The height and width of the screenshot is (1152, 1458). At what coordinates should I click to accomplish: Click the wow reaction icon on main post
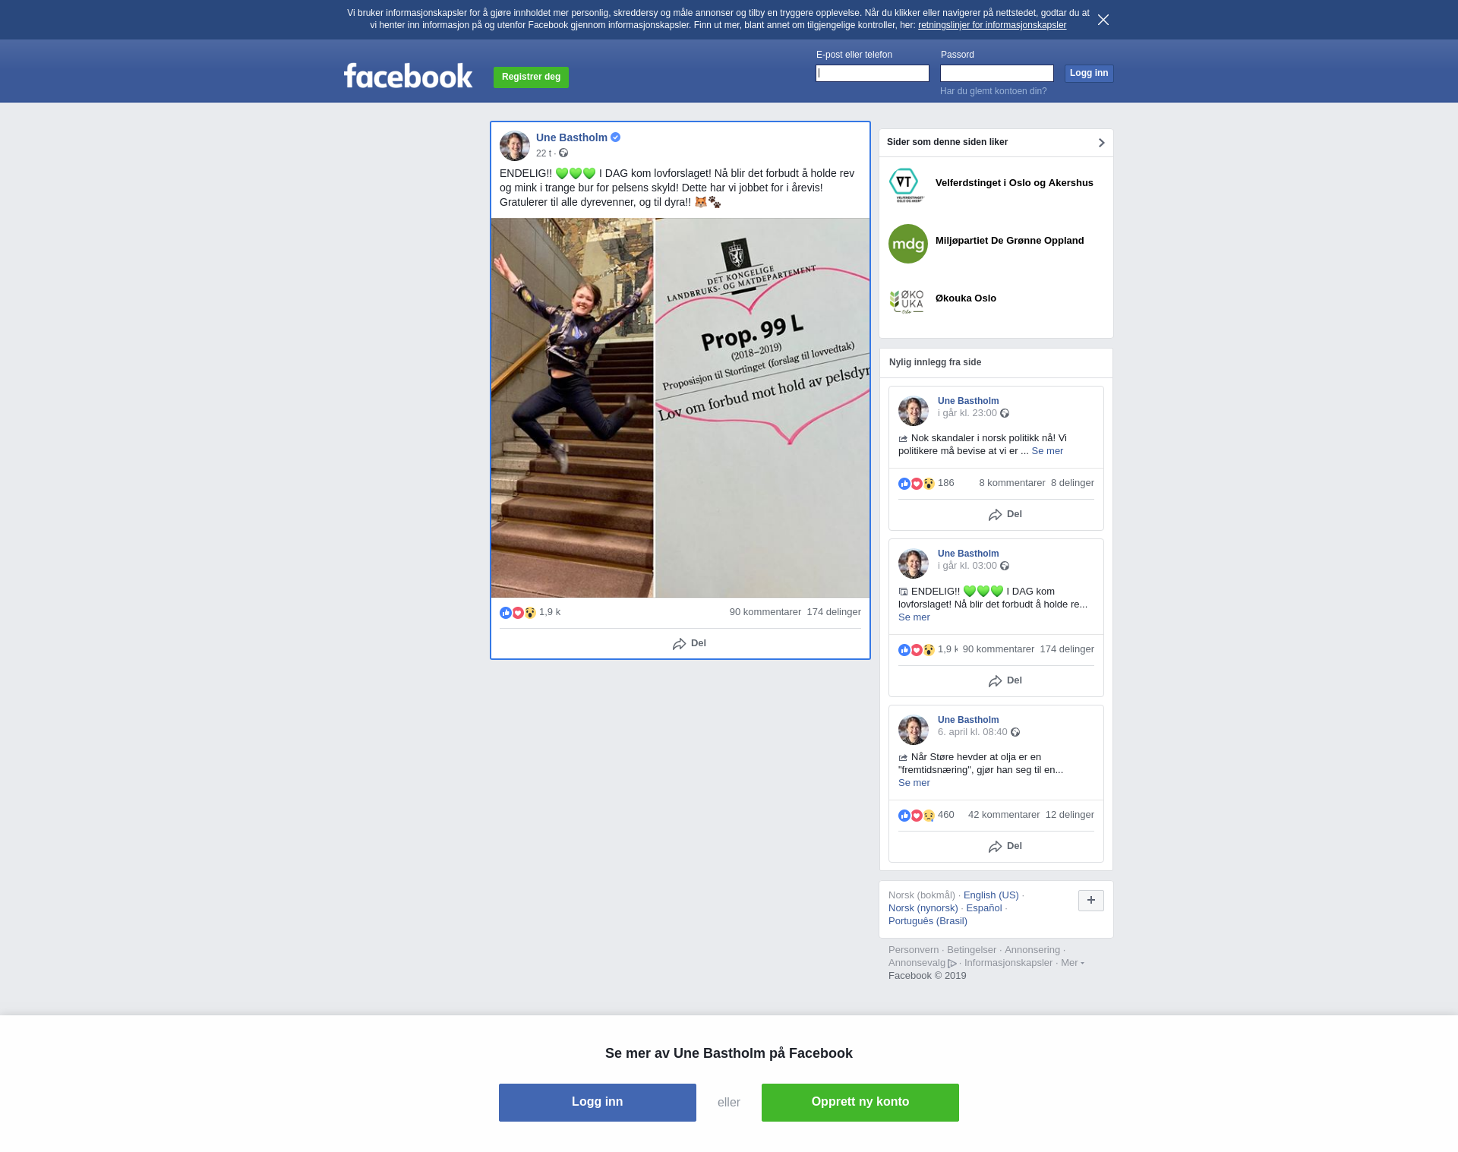click(530, 613)
